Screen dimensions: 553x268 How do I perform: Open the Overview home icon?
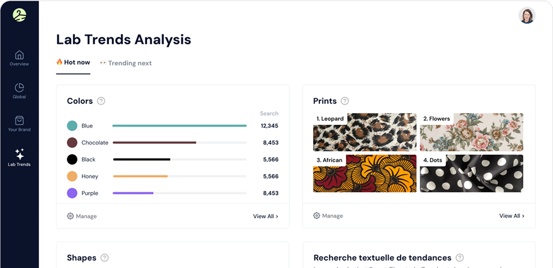pyautogui.click(x=19, y=55)
